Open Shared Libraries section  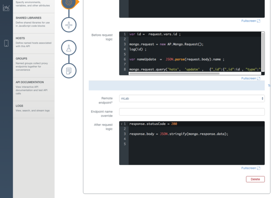[34, 23]
